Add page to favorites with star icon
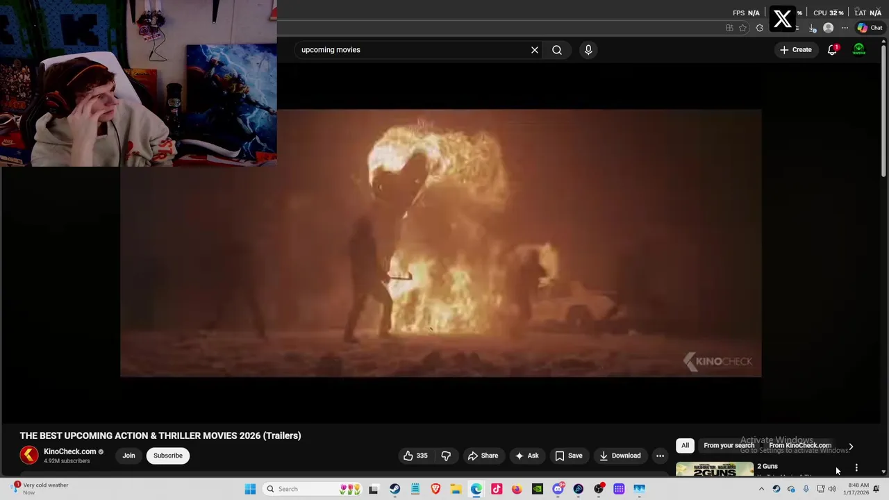 (x=742, y=28)
